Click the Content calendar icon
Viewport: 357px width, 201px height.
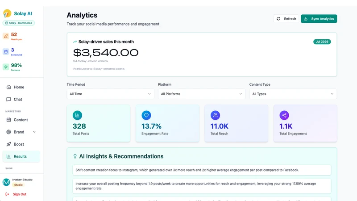(x=8, y=120)
